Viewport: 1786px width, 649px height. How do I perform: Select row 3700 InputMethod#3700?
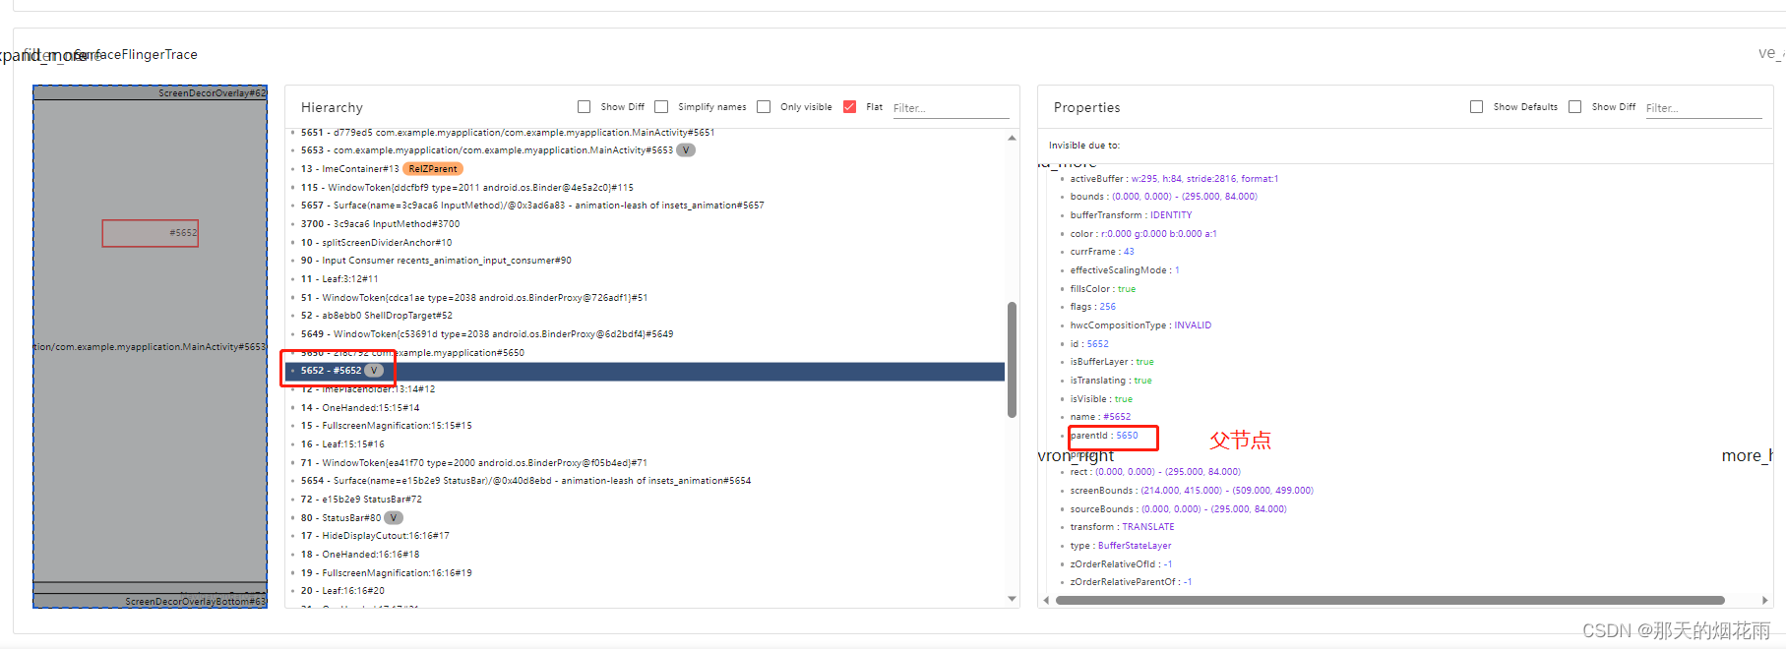380,224
